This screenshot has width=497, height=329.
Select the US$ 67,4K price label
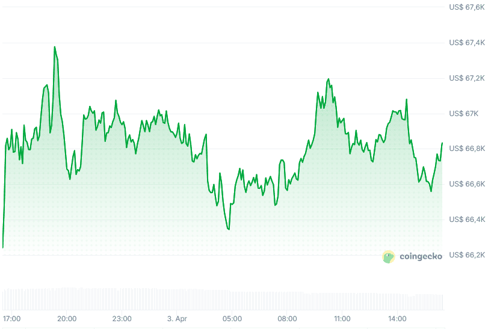click(467, 43)
